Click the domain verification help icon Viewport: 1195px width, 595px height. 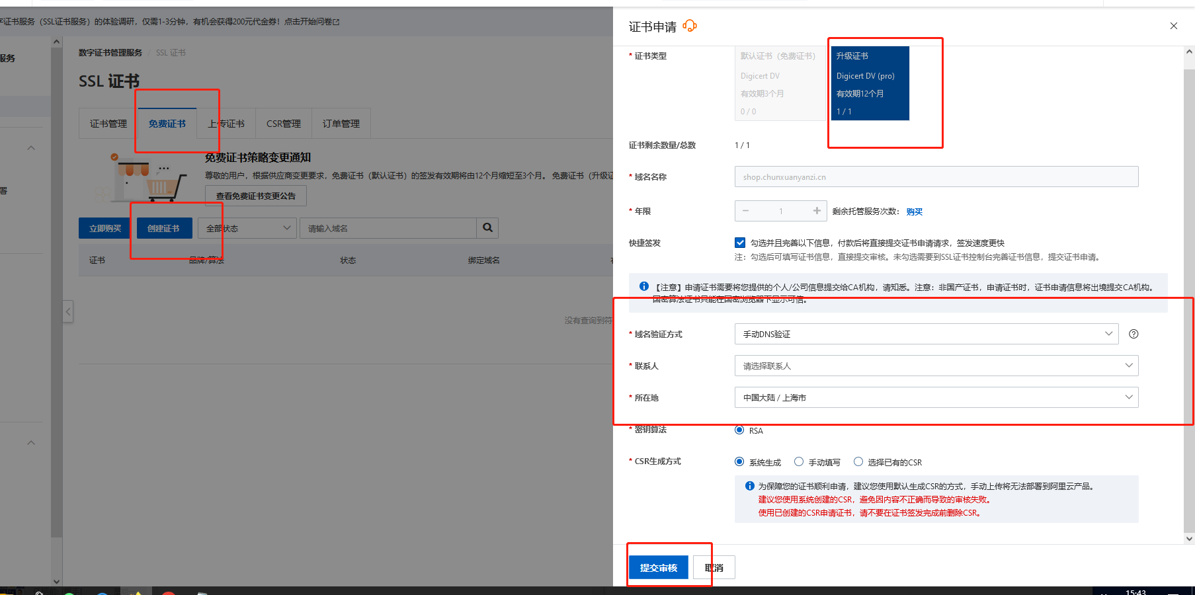point(1133,334)
